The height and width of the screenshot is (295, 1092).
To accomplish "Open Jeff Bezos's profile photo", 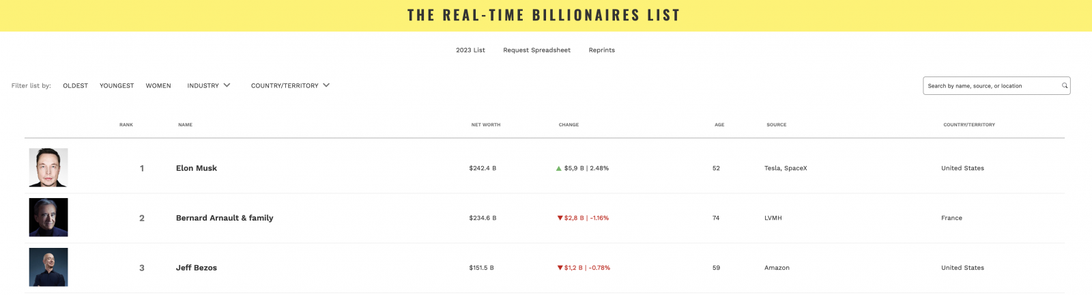I will [48, 268].
